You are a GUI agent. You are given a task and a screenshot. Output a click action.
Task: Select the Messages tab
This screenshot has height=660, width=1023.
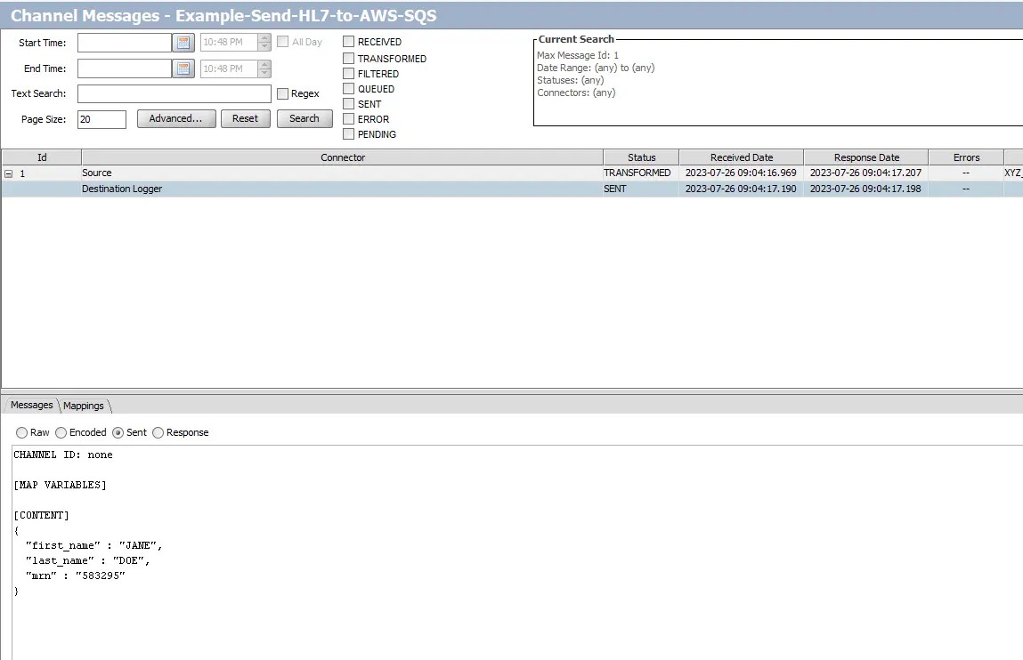(x=30, y=405)
